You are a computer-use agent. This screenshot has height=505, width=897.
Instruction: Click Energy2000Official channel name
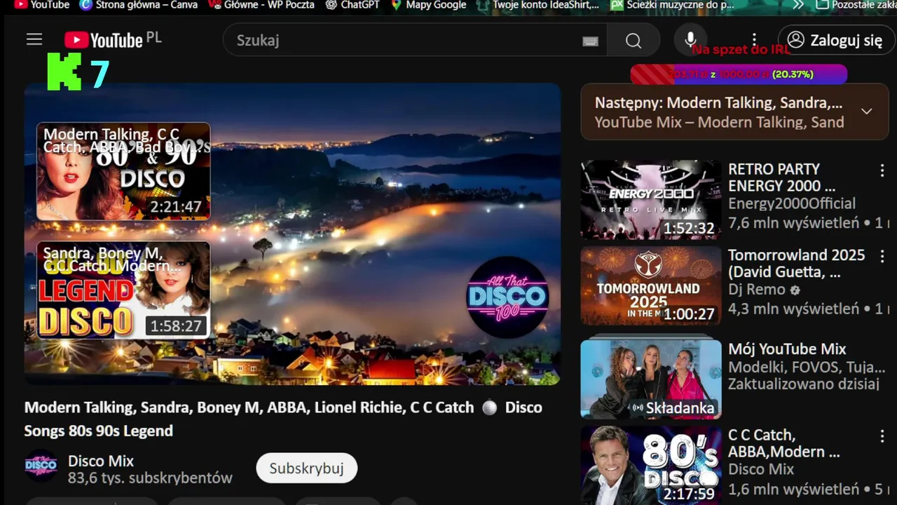[792, 203]
